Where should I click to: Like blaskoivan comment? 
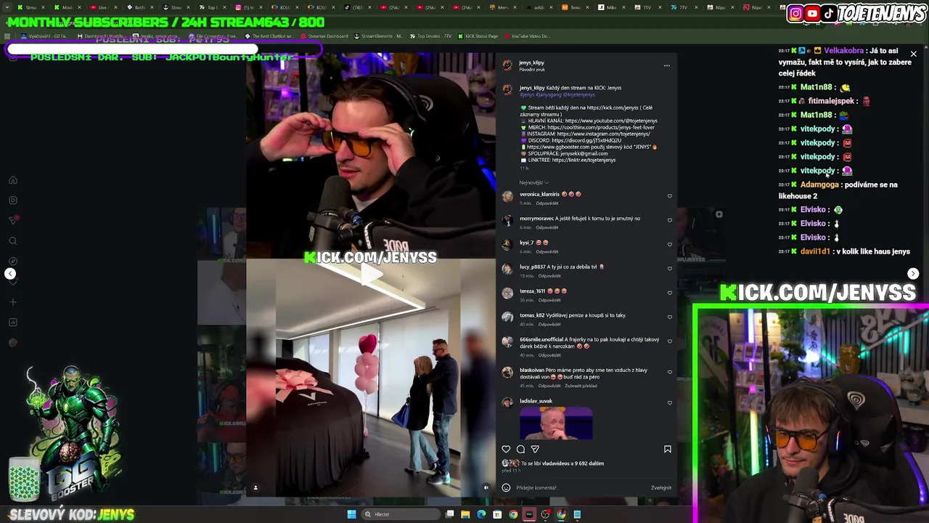tap(669, 372)
